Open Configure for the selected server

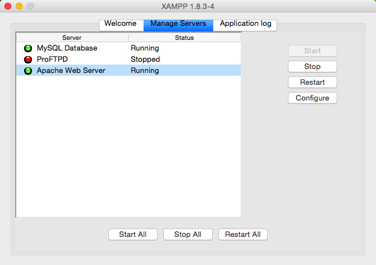313,98
